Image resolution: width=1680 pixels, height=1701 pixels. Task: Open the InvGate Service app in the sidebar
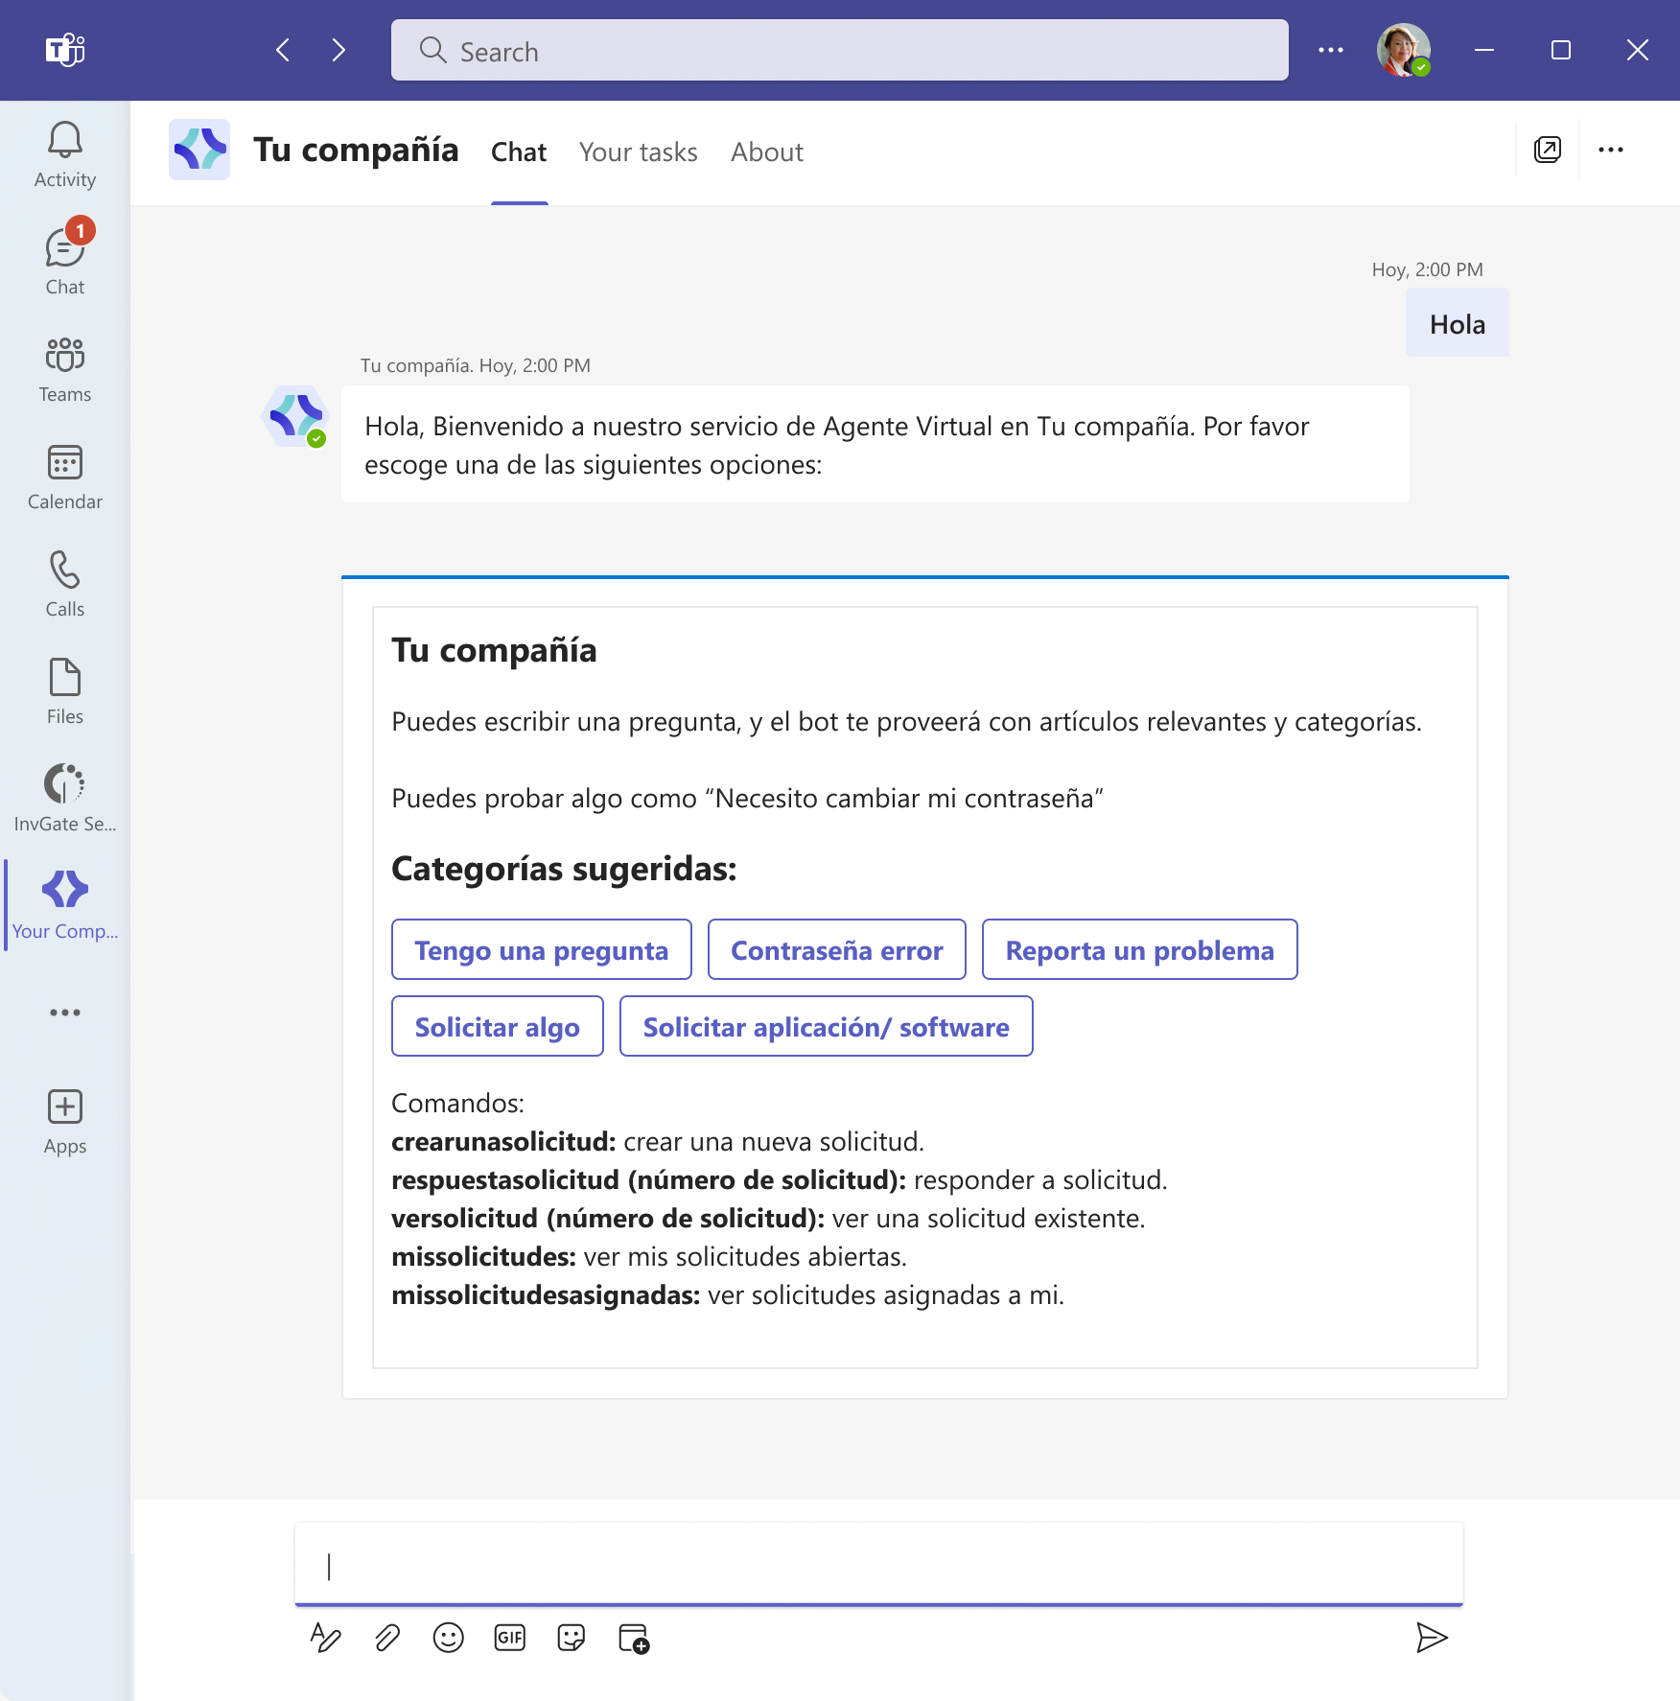click(x=63, y=796)
